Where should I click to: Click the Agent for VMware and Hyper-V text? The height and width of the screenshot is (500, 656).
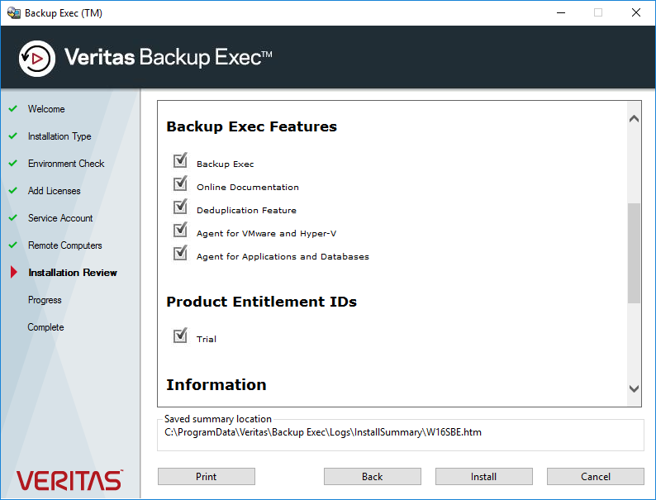tap(267, 234)
